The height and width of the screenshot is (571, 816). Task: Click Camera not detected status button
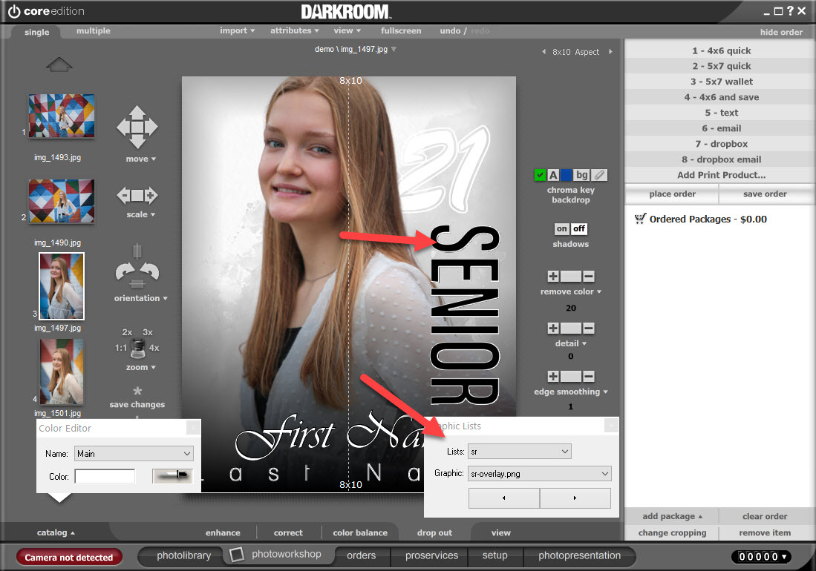(69, 557)
